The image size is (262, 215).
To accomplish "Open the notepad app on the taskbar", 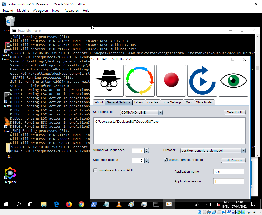I will tap(106, 204).
